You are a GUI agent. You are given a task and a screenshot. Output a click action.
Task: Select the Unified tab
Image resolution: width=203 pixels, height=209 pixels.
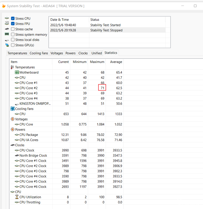[97, 53]
